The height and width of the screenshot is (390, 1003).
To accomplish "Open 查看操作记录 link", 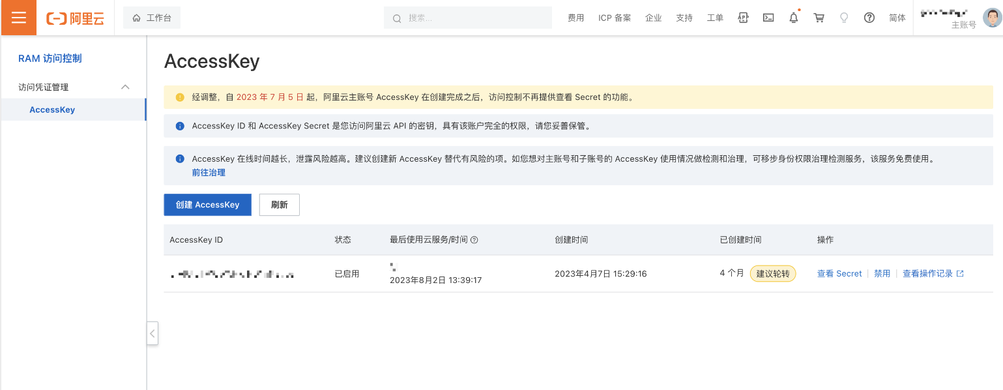I will (927, 274).
